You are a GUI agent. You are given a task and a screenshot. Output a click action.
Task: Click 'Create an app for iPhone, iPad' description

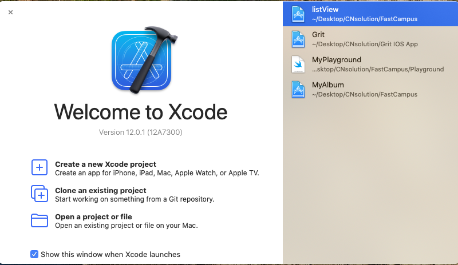[x=157, y=173]
